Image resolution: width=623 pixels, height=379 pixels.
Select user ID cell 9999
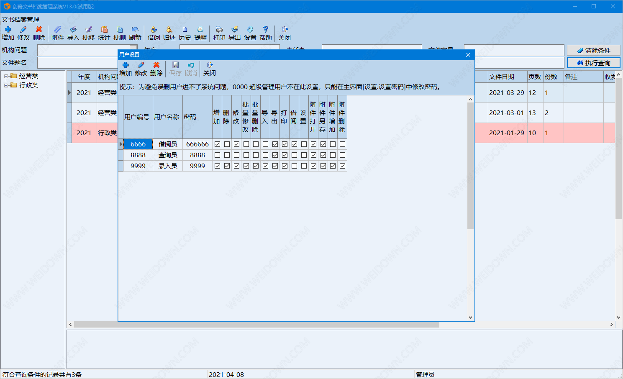(138, 166)
